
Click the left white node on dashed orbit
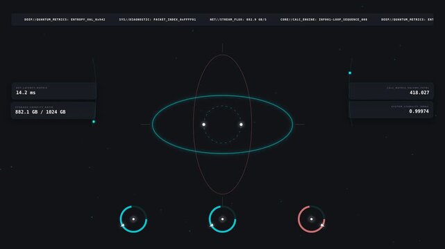[x=204, y=124]
